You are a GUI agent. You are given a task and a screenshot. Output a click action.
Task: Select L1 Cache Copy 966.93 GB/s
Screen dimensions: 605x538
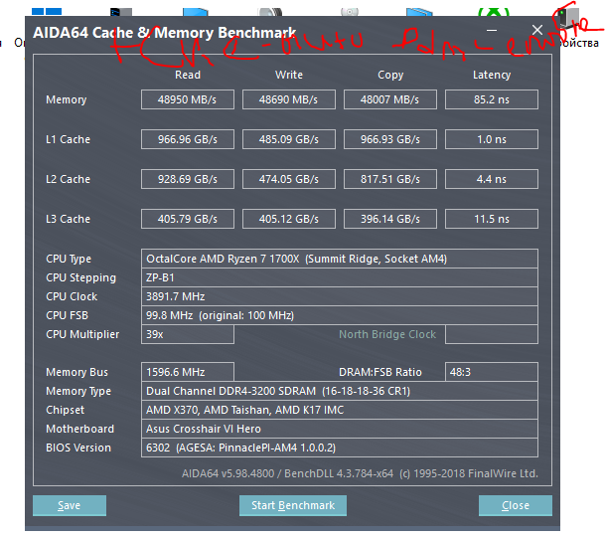click(x=390, y=139)
